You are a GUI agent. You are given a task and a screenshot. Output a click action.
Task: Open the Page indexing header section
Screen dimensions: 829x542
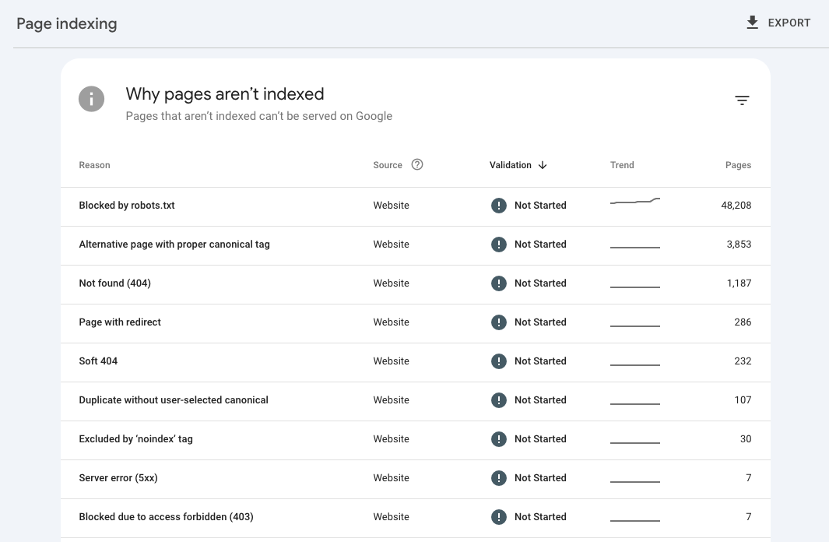[x=66, y=23]
